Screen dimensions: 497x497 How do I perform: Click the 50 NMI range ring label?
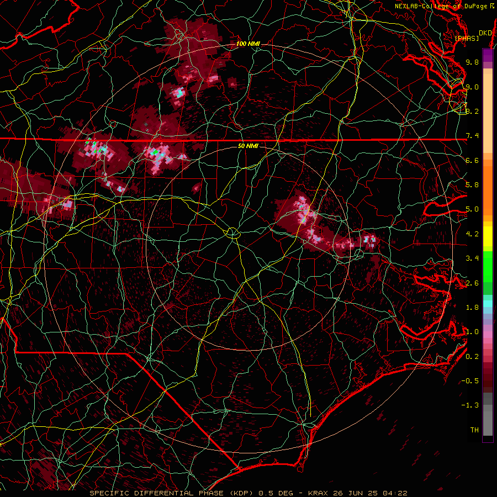coord(248,146)
